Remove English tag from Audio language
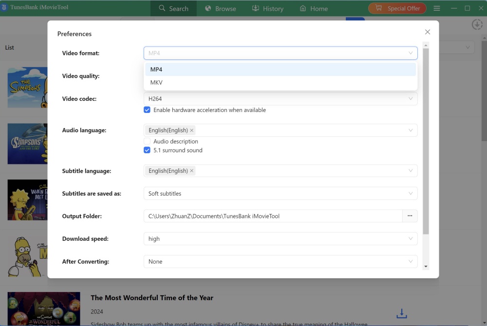The width and height of the screenshot is (487, 326). pyautogui.click(x=192, y=130)
